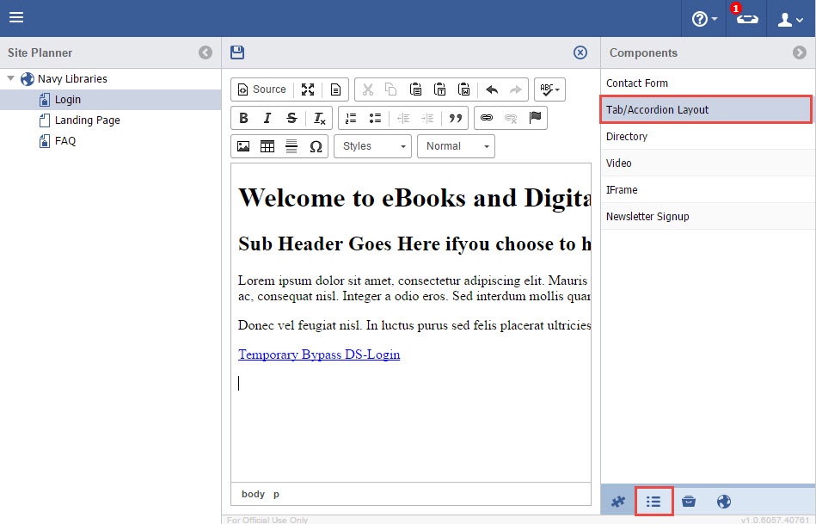Click the anchor flag icon
Screen dimensions: 816x524
coord(536,118)
